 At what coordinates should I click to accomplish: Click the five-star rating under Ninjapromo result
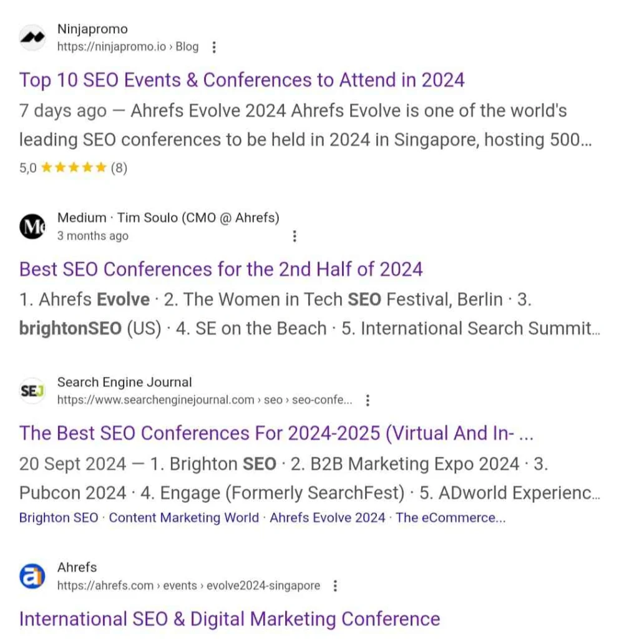74,167
